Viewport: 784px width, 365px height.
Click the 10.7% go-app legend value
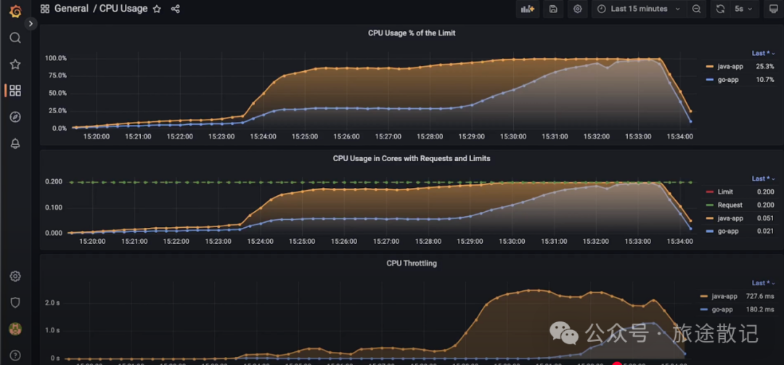click(x=765, y=80)
